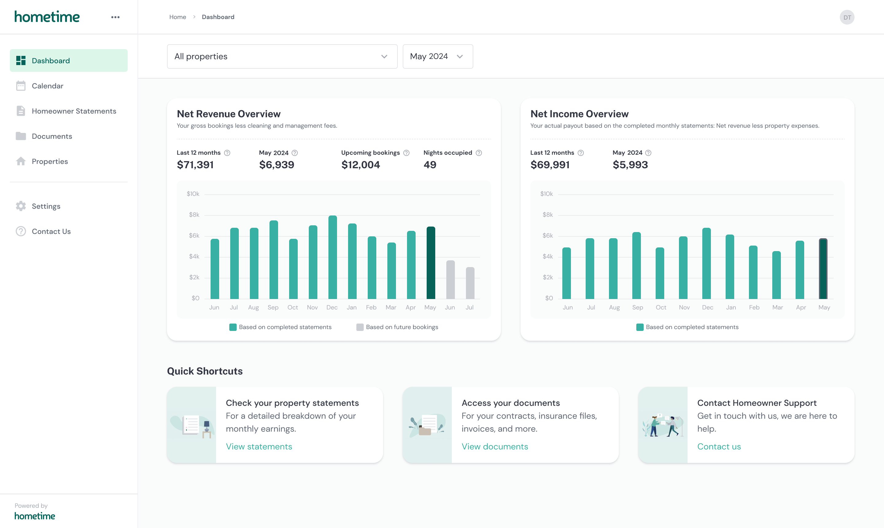884x528 pixels.
Task: Follow the Contact us shortcut link
Action: pyautogui.click(x=719, y=447)
